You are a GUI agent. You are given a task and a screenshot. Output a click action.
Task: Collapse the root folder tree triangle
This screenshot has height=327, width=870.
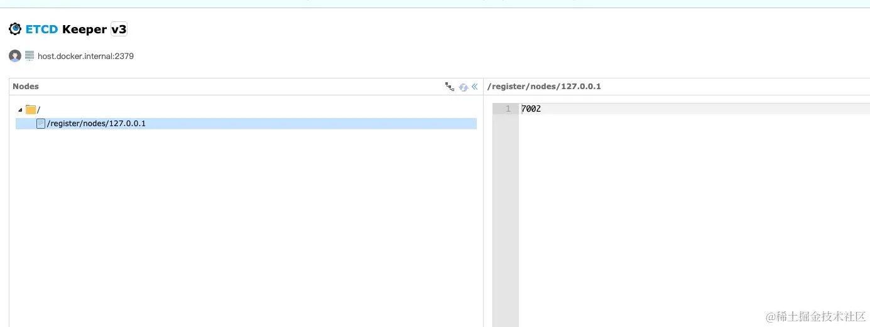pyautogui.click(x=20, y=110)
